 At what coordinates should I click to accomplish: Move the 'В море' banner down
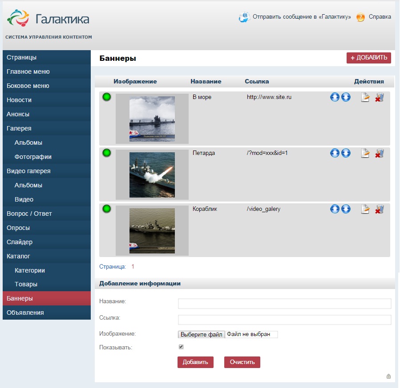(346, 97)
